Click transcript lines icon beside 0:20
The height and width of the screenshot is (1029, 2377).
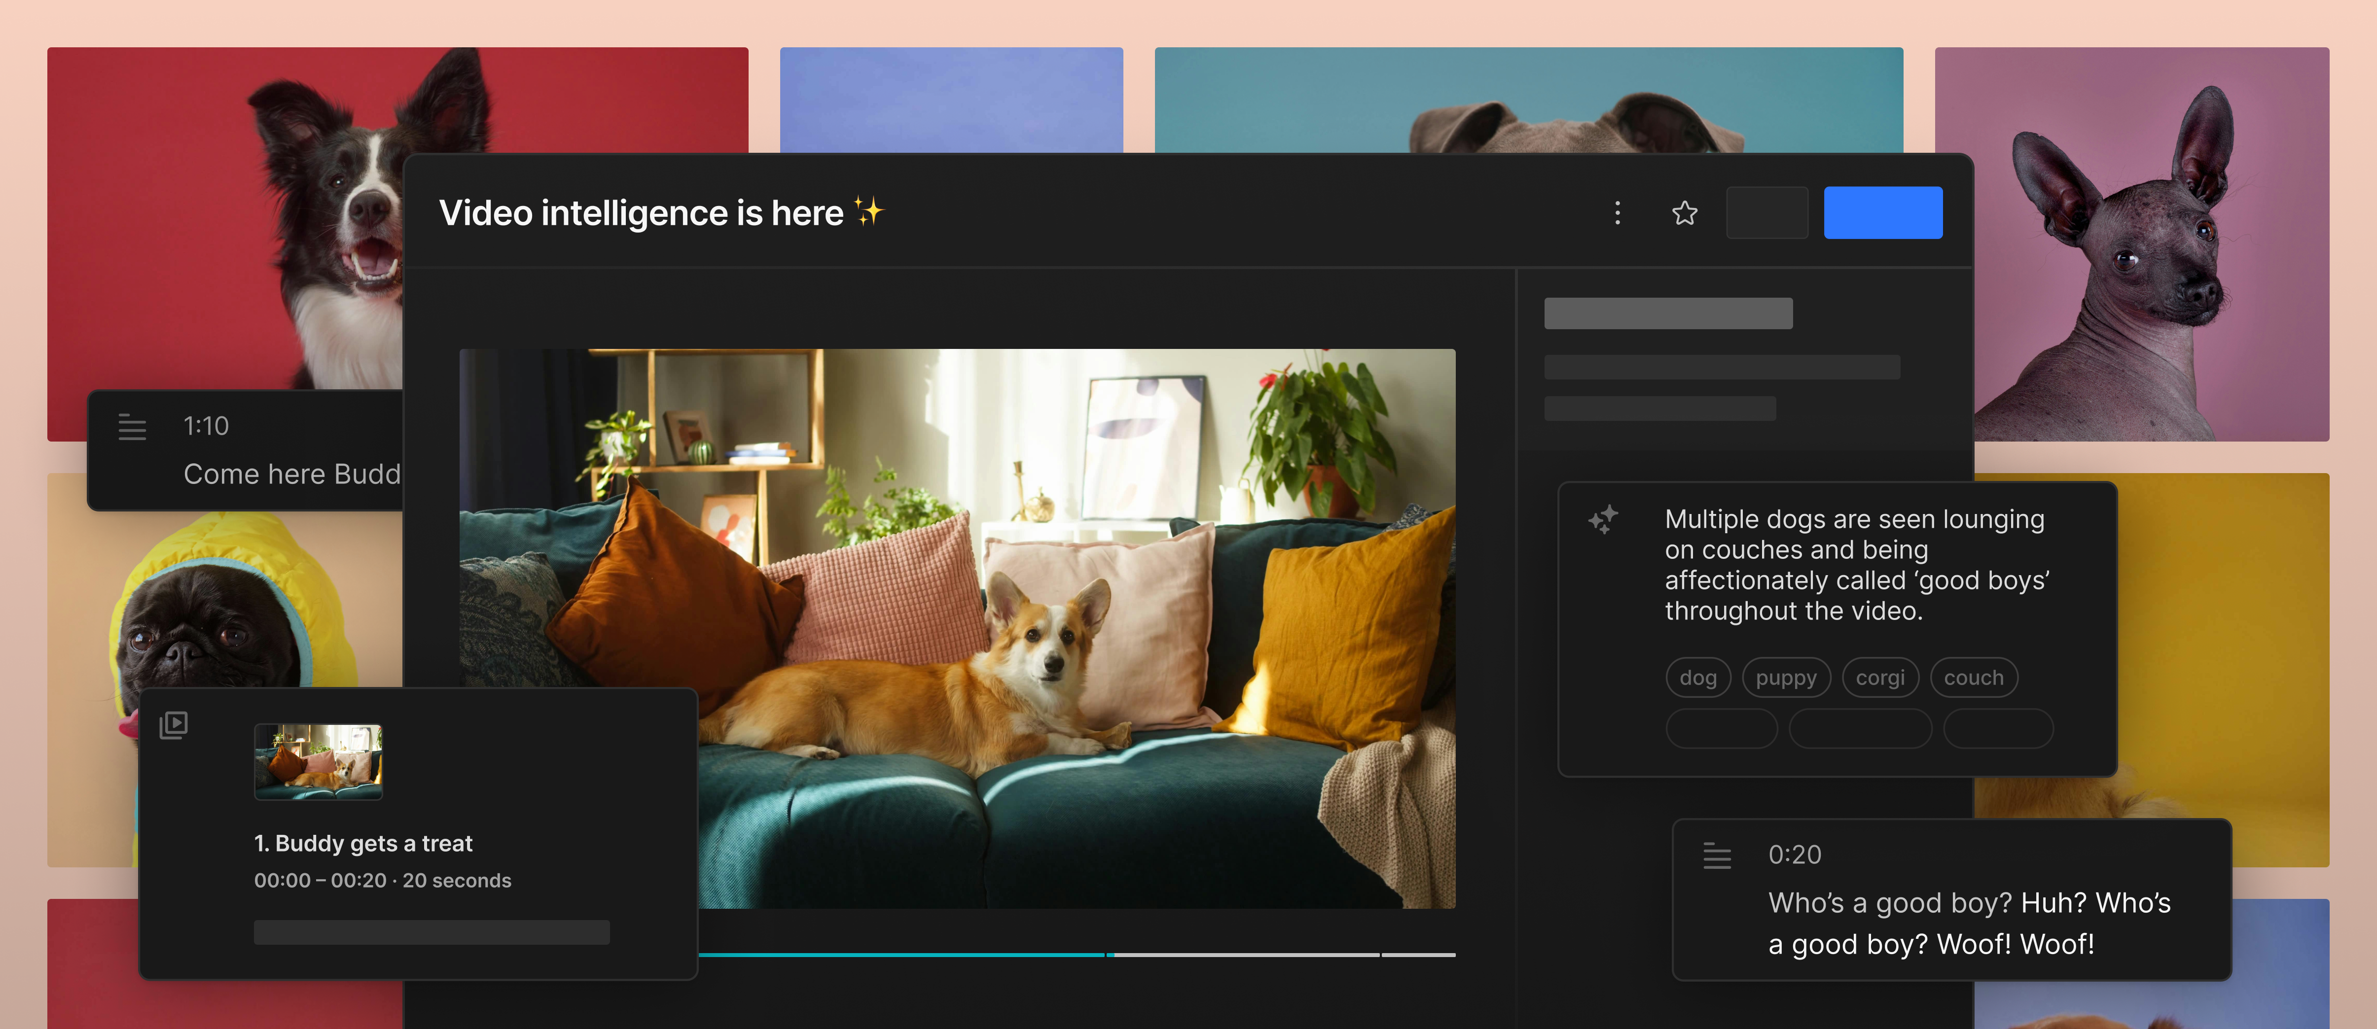1716,856
